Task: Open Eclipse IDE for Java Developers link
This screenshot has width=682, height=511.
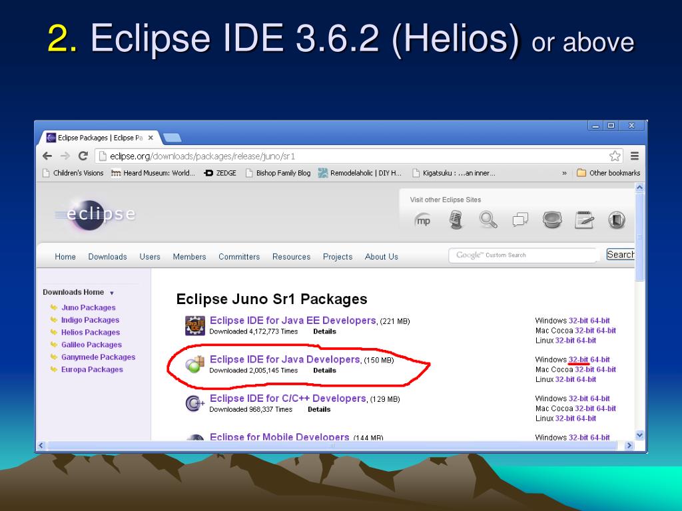Action: (x=285, y=359)
